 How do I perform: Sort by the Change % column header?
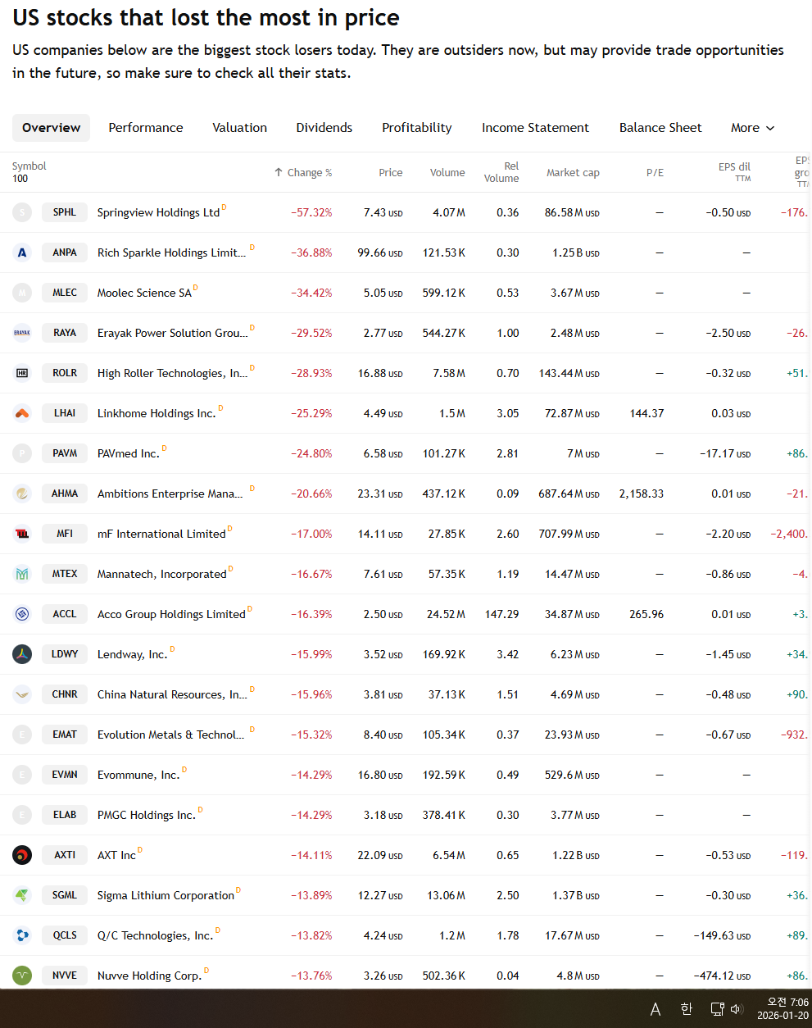(310, 173)
